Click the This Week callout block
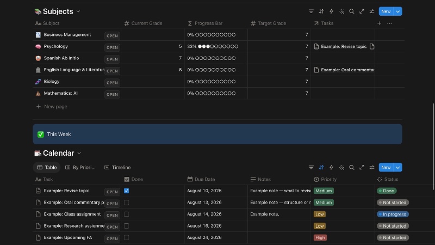 pos(217,134)
